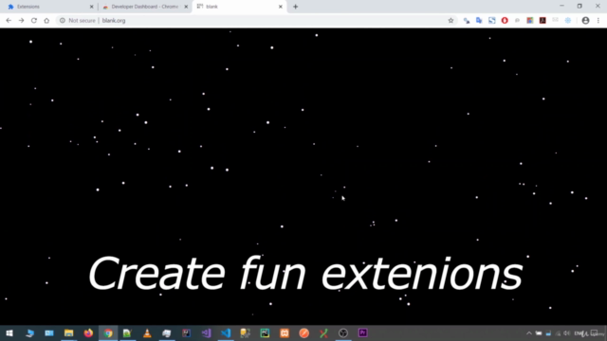The height and width of the screenshot is (341, 607).
Task: Open the red Opera-style extension icon
Action: pos(505,21)
